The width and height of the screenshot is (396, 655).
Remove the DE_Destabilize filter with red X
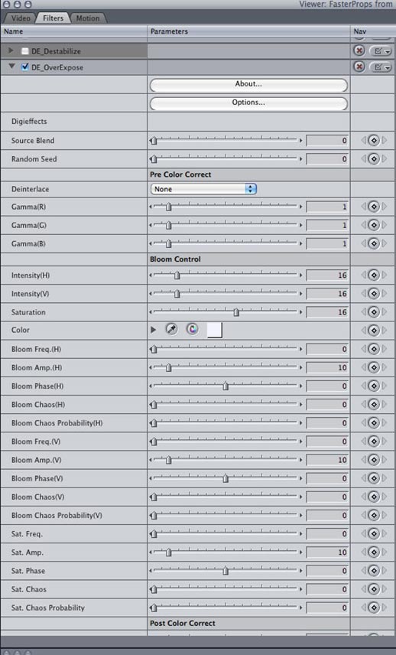(359, 51)
